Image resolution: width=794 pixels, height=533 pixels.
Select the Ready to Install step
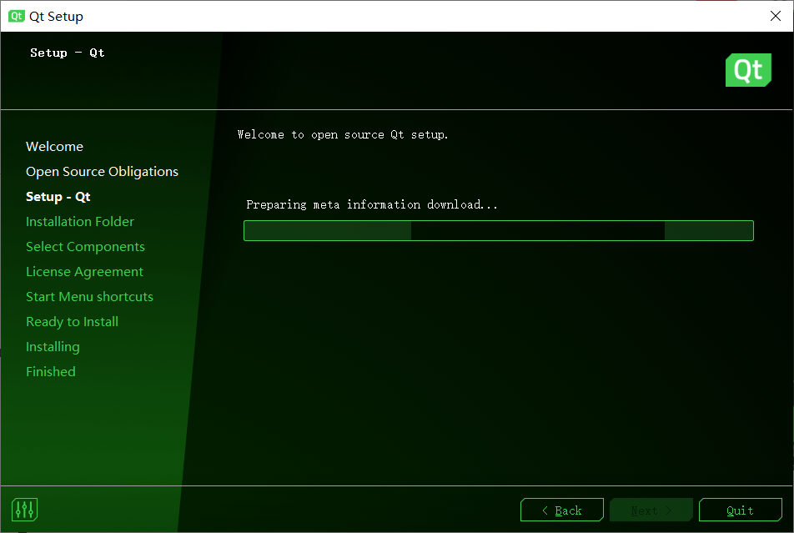pos(72,322)
